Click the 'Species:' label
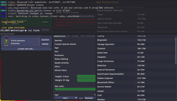 pos(58,40)
